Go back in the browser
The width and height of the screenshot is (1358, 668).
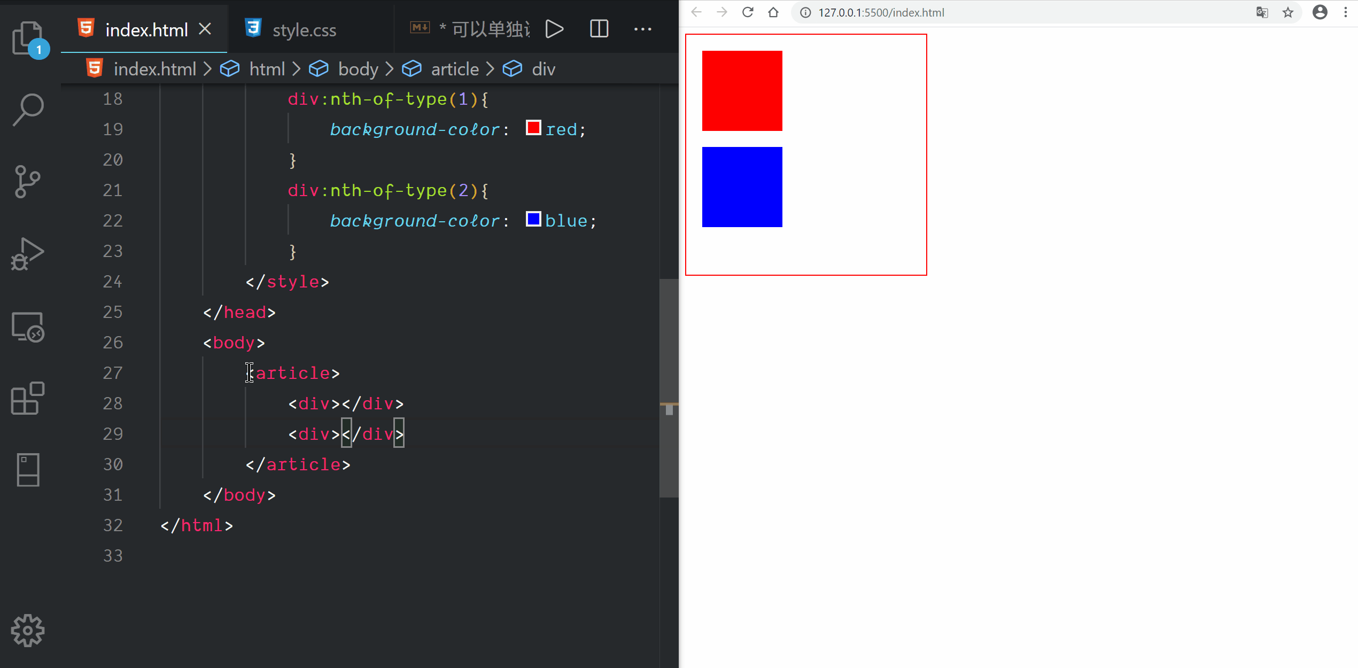[696, 12]
